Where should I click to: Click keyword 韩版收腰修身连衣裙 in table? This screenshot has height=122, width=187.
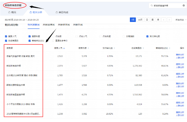16,85
